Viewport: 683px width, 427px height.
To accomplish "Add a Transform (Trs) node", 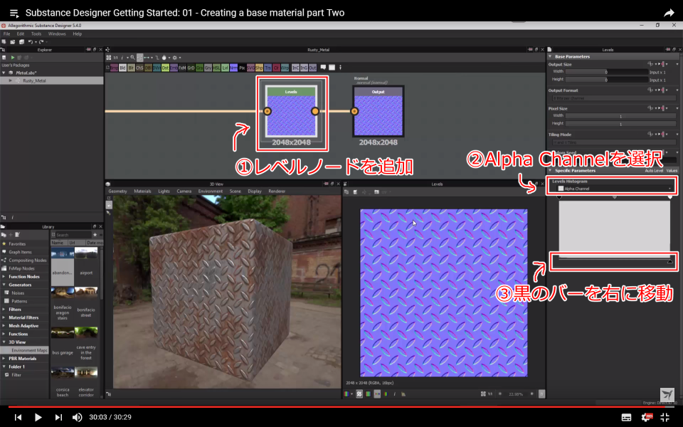I will point(268,68).
